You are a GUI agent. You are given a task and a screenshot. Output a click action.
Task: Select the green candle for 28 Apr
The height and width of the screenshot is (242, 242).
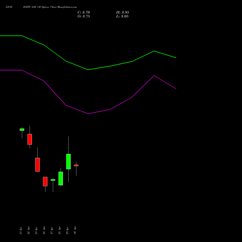pyautogui.click(x=60, y=179)
